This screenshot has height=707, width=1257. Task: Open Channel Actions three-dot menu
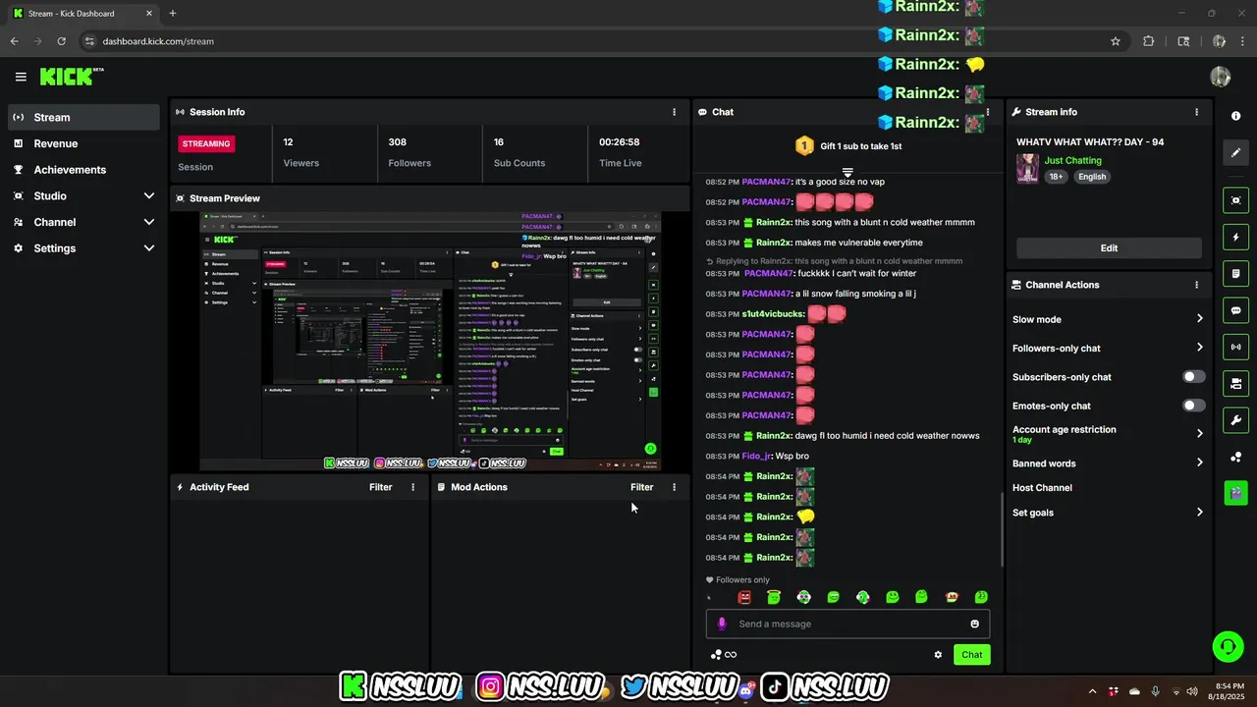pyautogui.click(x=1196, y=285)
